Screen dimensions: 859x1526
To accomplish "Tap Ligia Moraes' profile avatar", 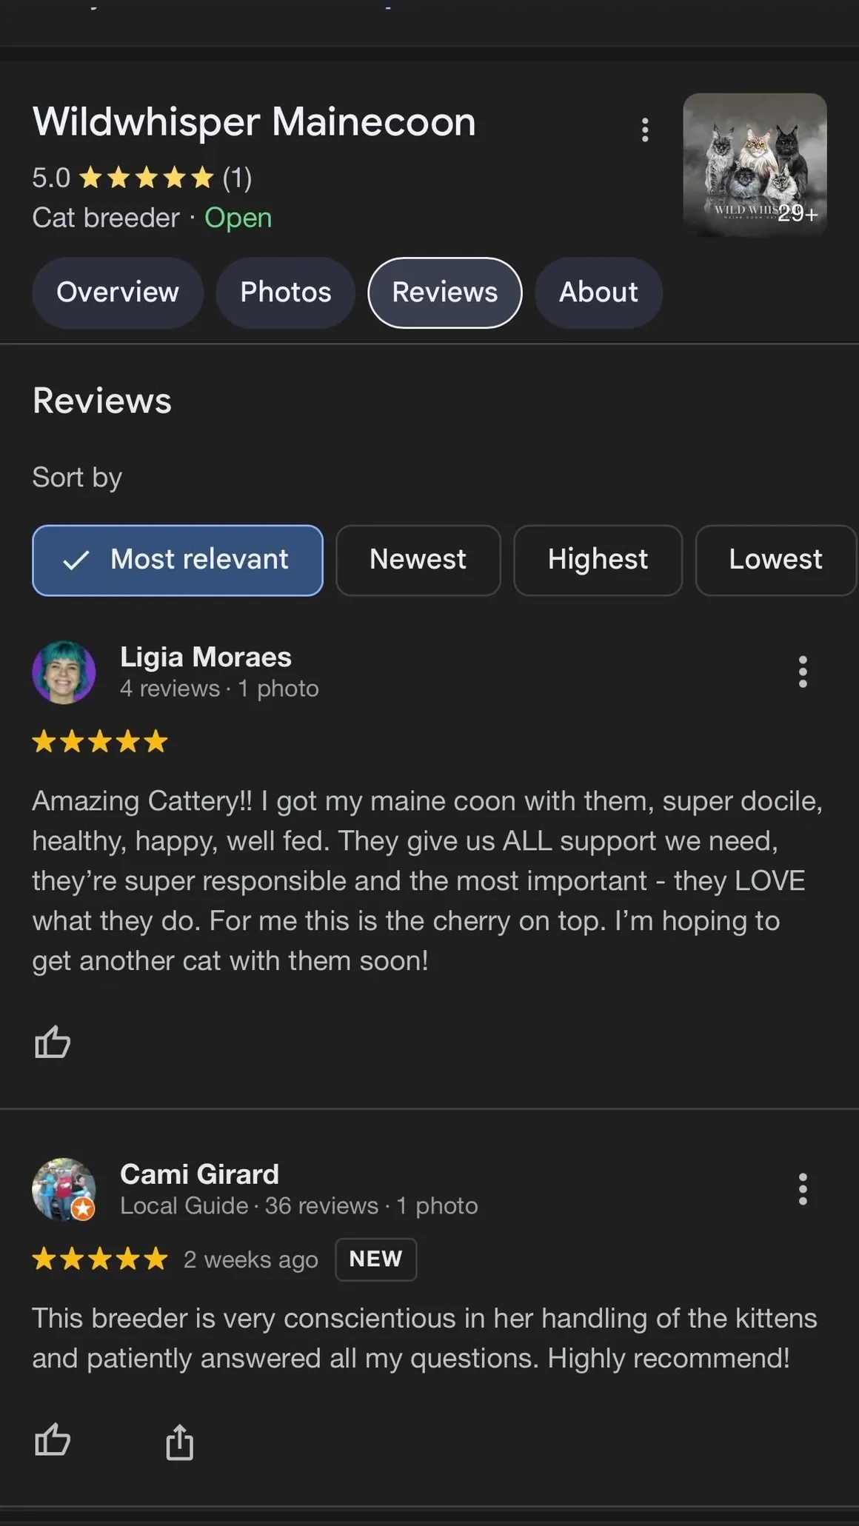I will pos(64,672).
